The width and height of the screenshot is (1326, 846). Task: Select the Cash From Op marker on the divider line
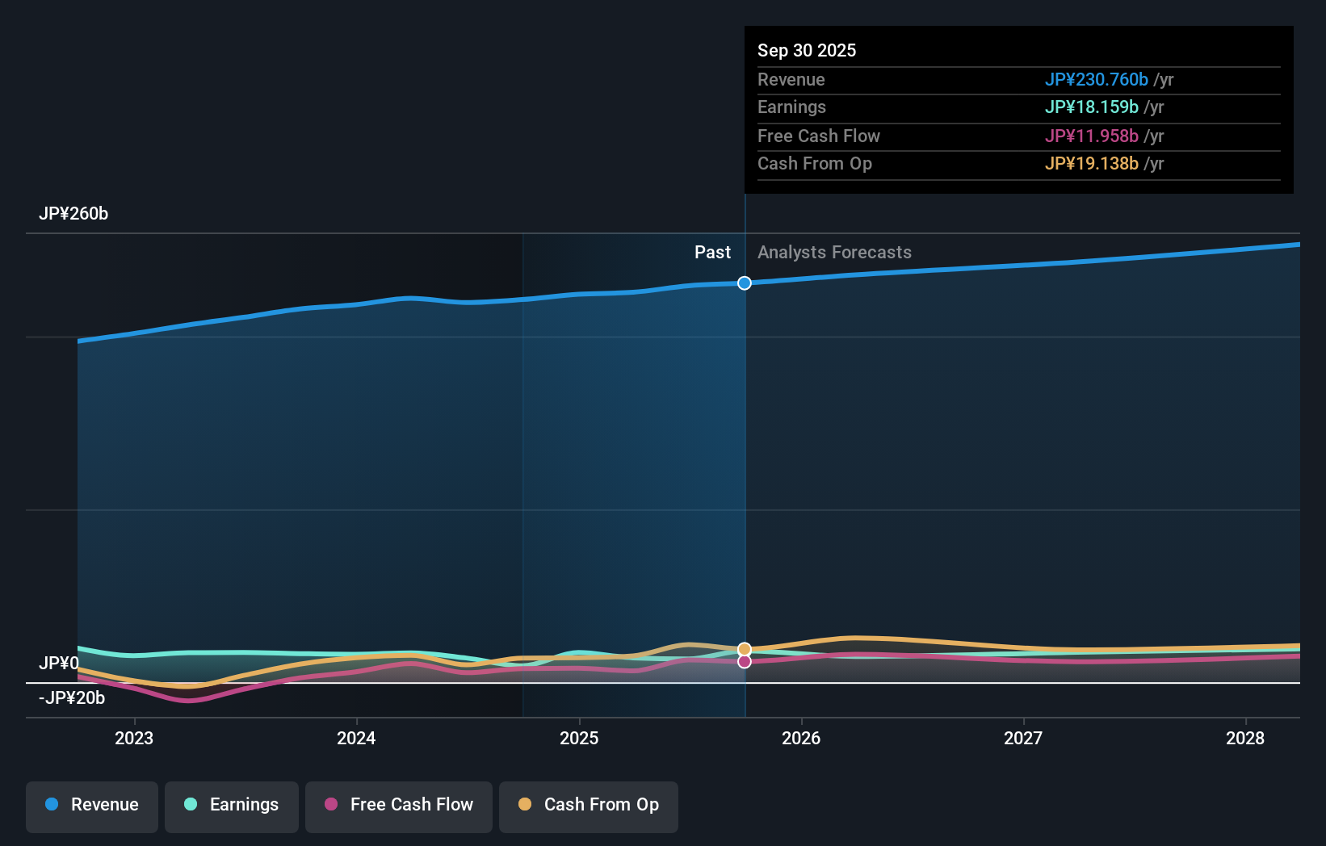(x=744, y=648)
